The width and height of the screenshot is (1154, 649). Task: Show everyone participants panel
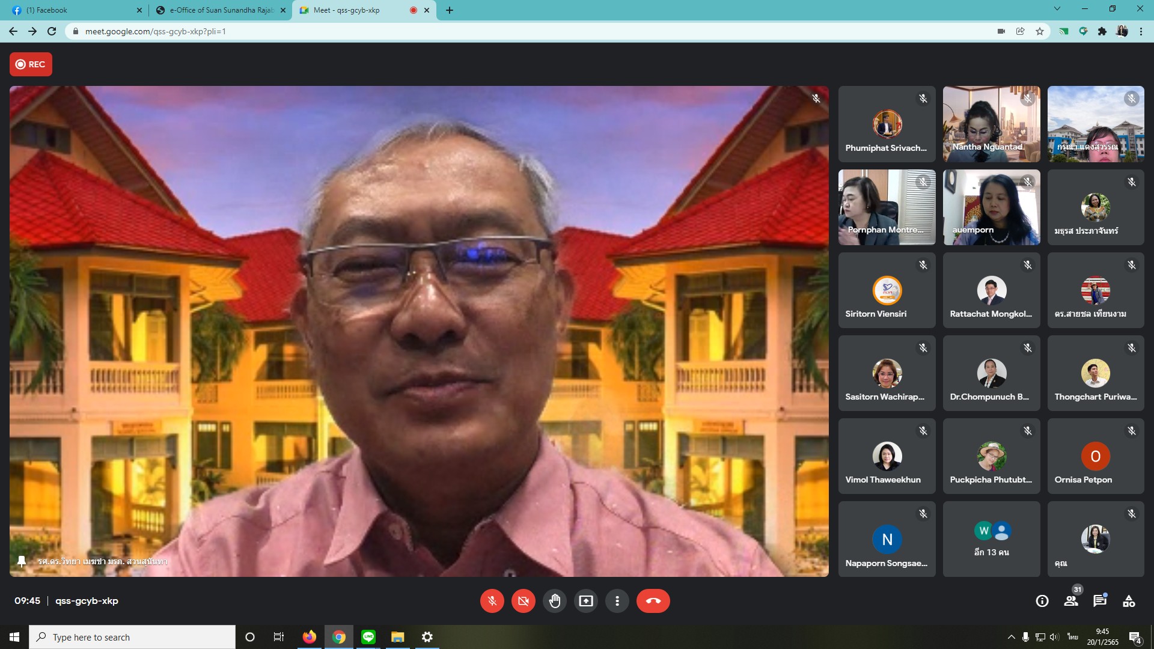click(x=1071, y=601)
